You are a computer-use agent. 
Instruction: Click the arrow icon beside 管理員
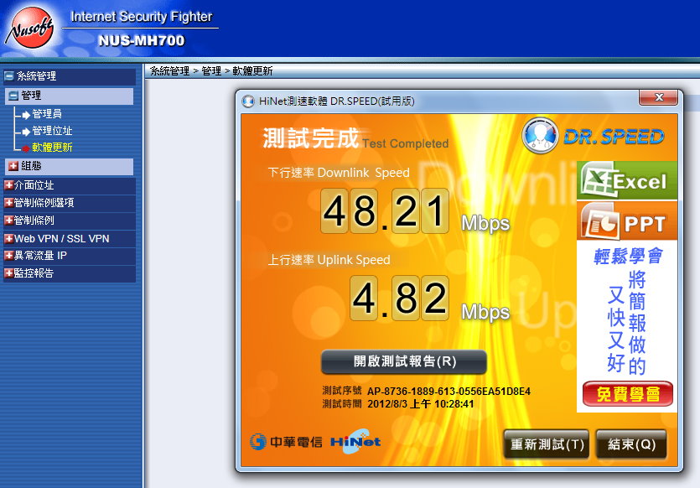tap(26, 115)
